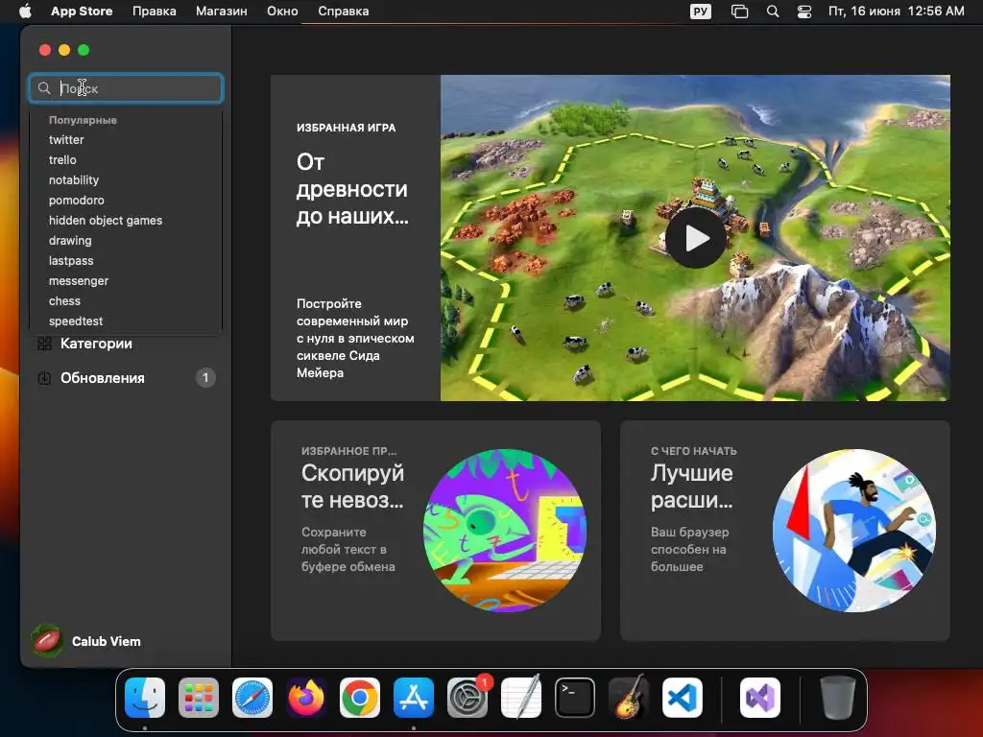
Task: Pick the drawing suggestion
Action: (x=70, y=241)
